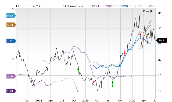The height and width of the screenshot is (102, 172).
Task: Click the 25 price axis label
Action: pyautogui.click(x=160, y=44)
